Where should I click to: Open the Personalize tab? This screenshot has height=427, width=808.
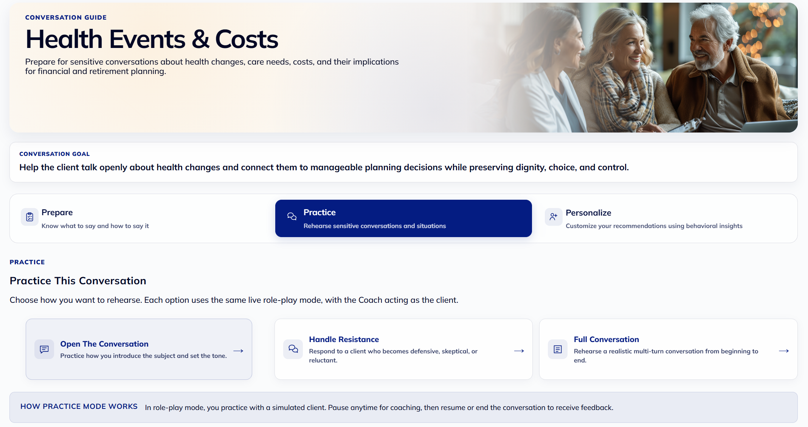tap(665, 218)
